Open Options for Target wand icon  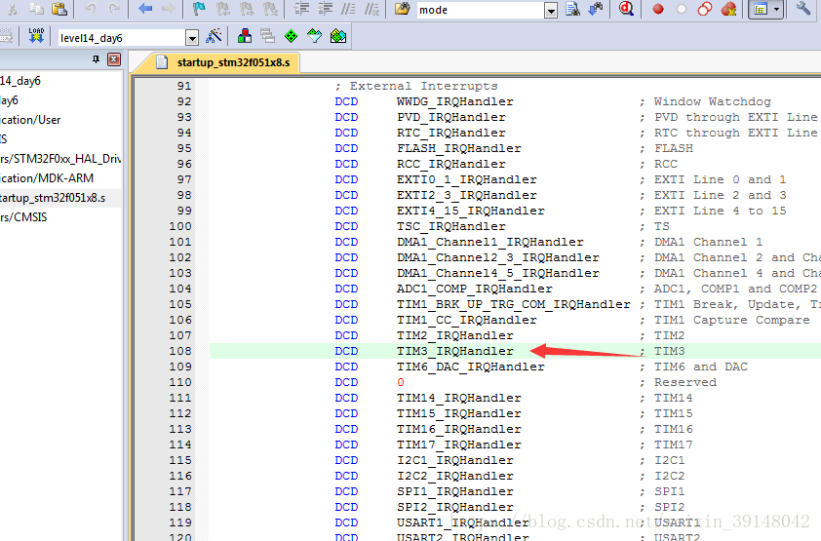coord(214,36)
